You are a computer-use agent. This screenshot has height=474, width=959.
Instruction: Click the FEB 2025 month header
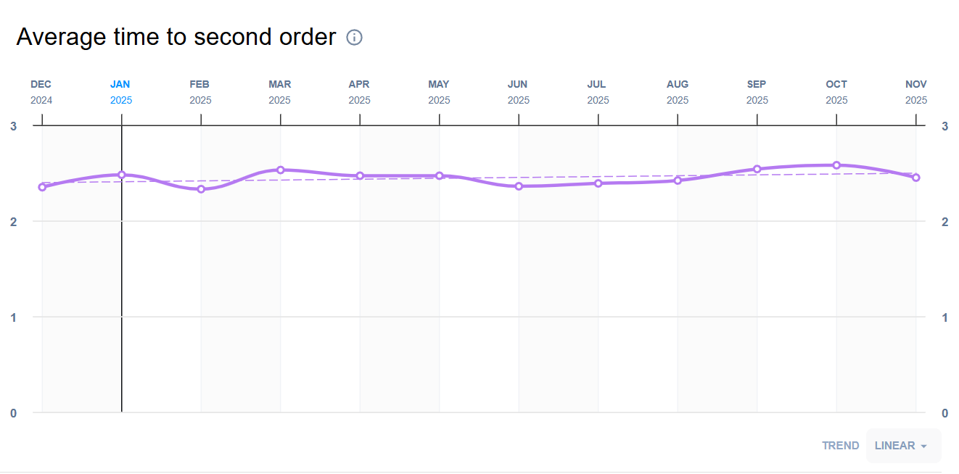point(200,92)
